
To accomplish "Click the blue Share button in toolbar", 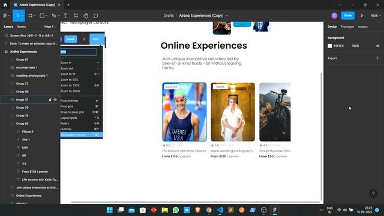I will (348, 16).
